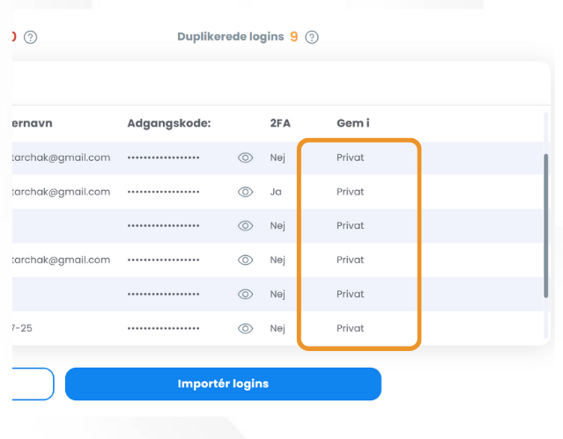Screen dimensions: 563x439
Task: Toggle password visibility in third row
Action: coord(245,226)
